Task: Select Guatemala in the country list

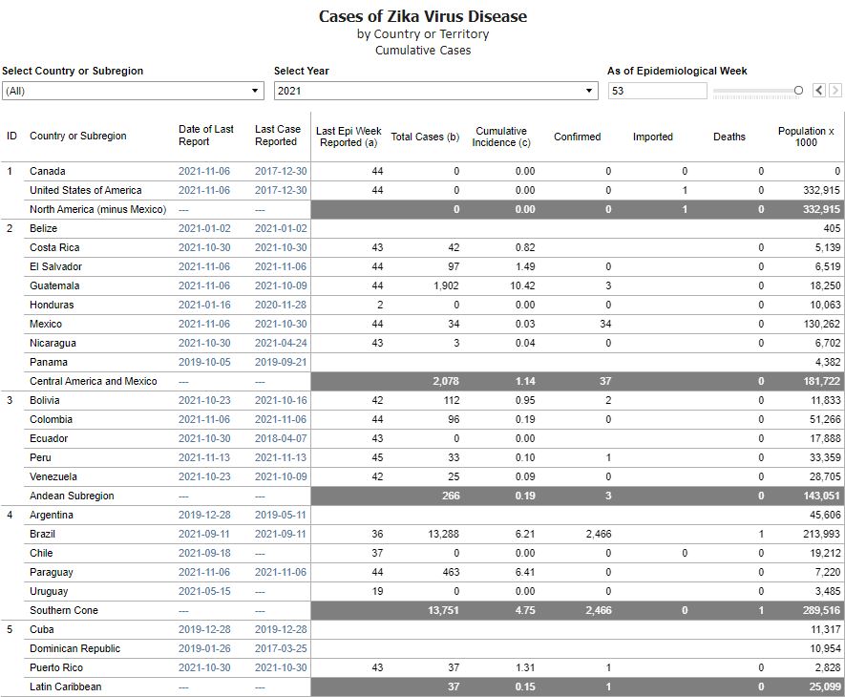Action: tap(54, 285)
